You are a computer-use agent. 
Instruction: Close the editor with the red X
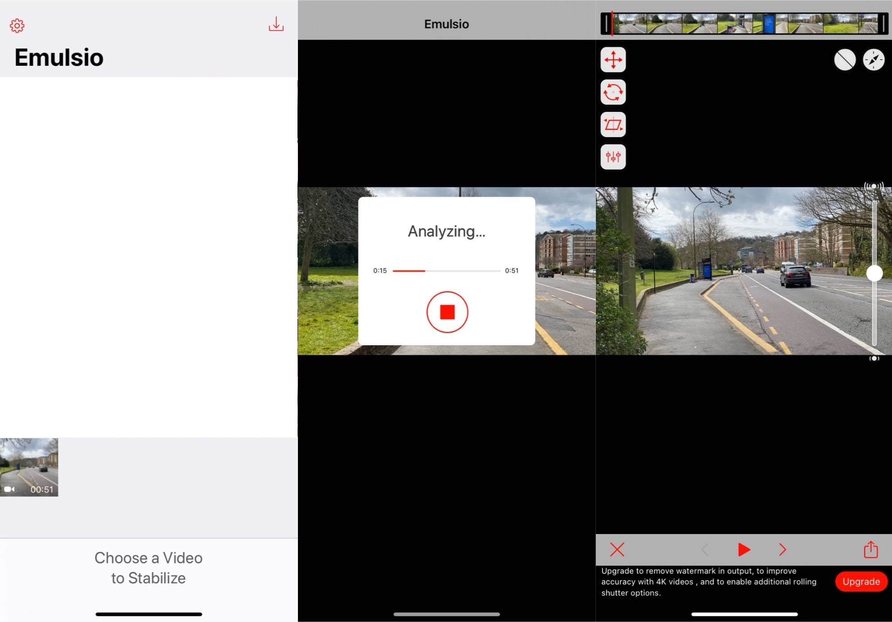(617, 549)
